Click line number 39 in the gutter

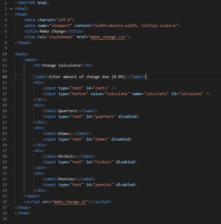[4, 219]
